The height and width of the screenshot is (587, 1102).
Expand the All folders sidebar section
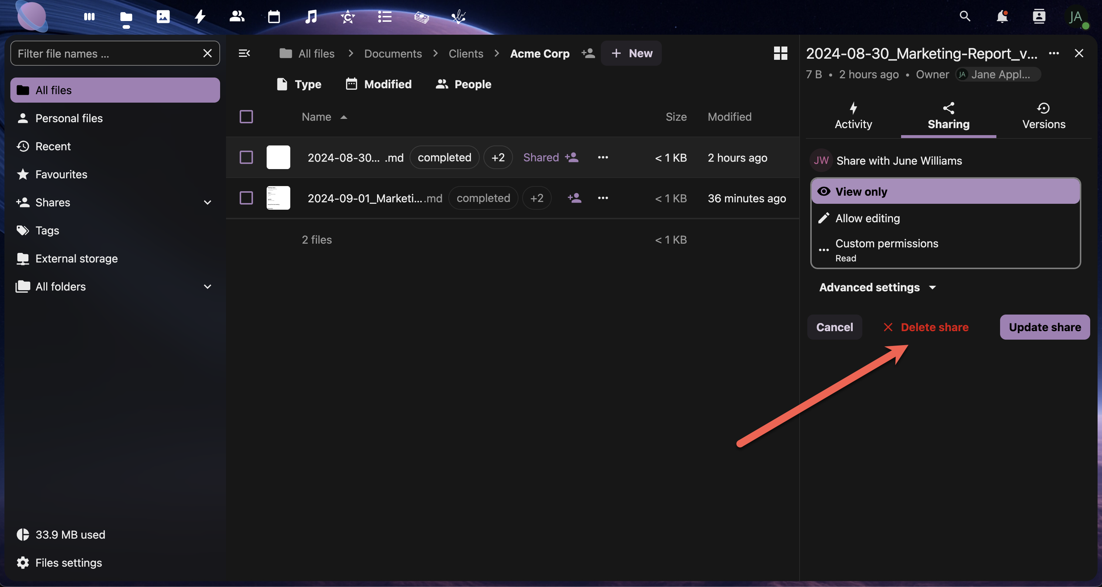tap(208, 286)
